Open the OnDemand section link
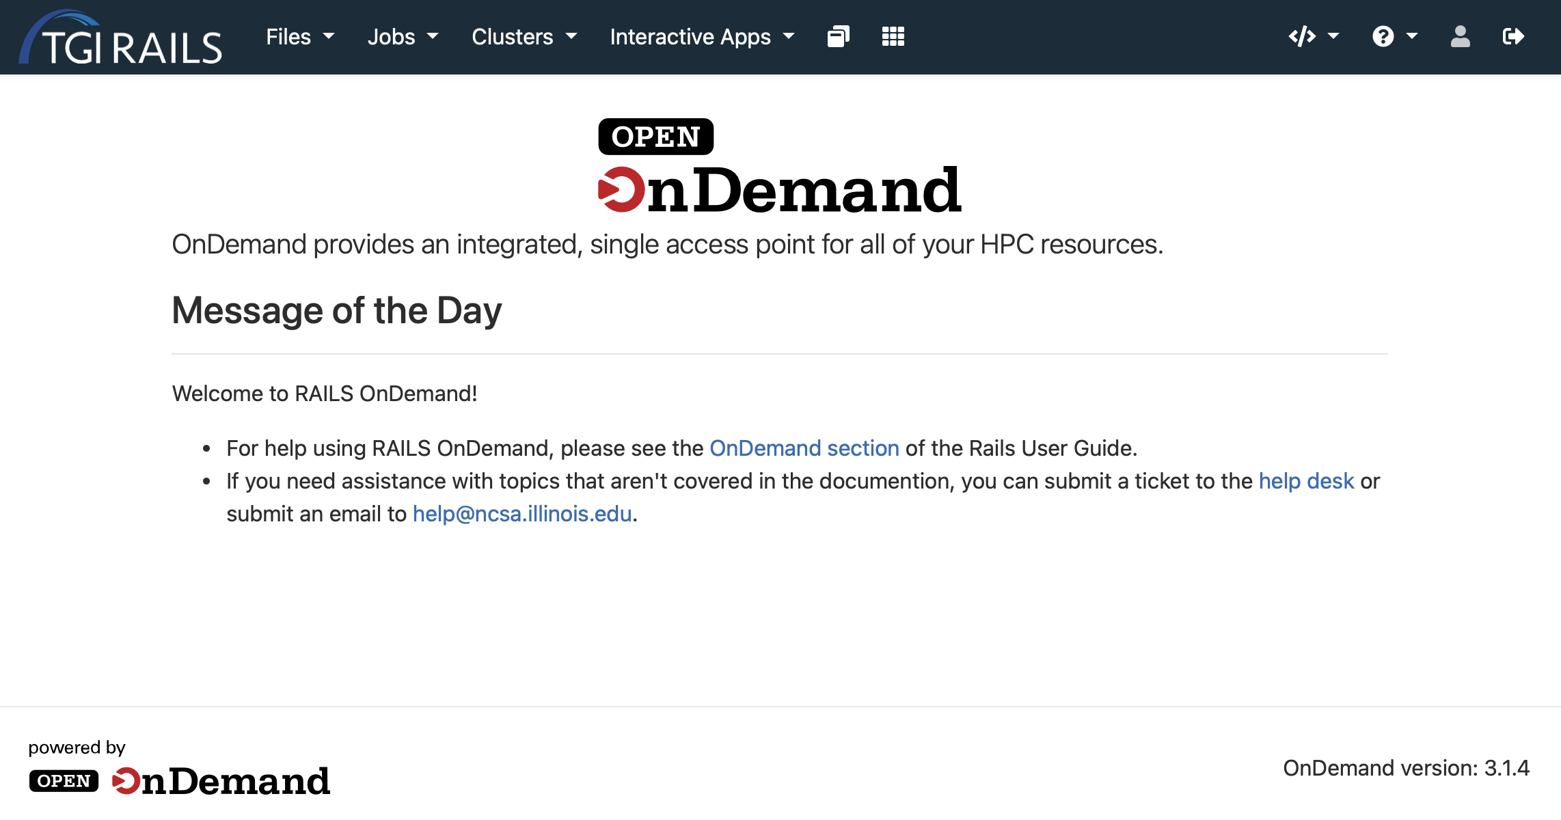Screen dimensions: 1561x820 pos(804,448)
